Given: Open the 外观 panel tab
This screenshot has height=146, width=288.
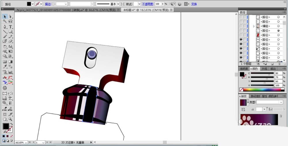Looking at the screenshot, I should [x=264, y=69].
